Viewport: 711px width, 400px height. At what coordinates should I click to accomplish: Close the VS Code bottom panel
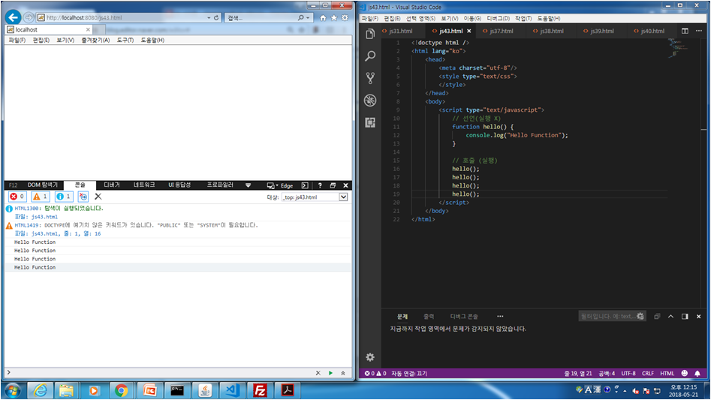tap(699, 316)
